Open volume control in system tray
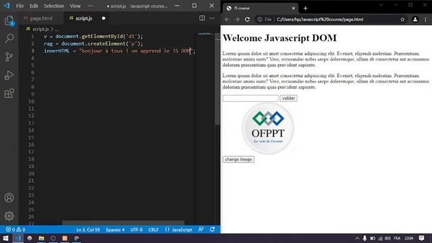Screen dimensions: 432x243 (x=387, y=238)
